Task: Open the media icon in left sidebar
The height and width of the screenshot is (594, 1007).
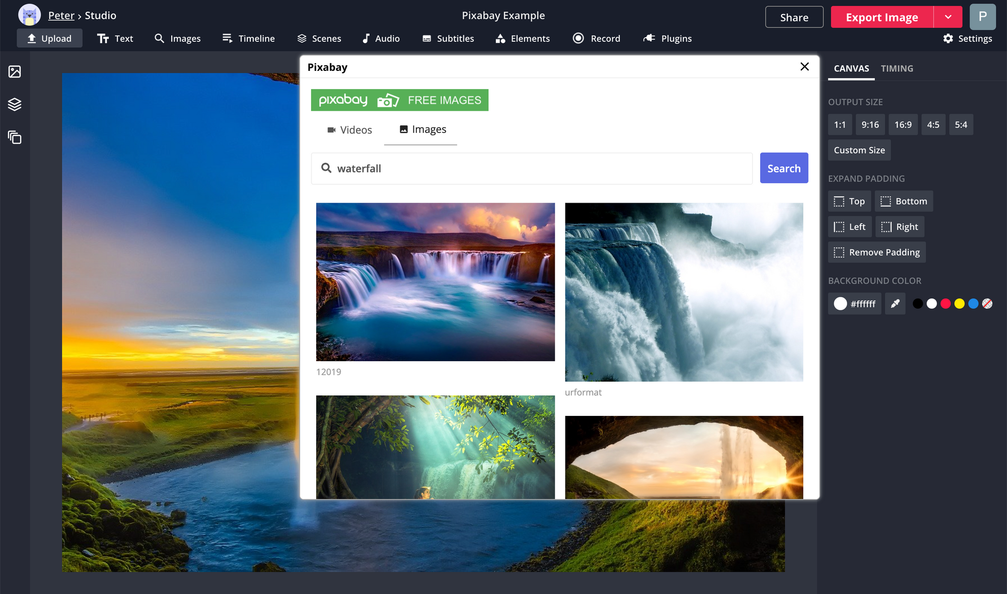Action: click(15, 71)
